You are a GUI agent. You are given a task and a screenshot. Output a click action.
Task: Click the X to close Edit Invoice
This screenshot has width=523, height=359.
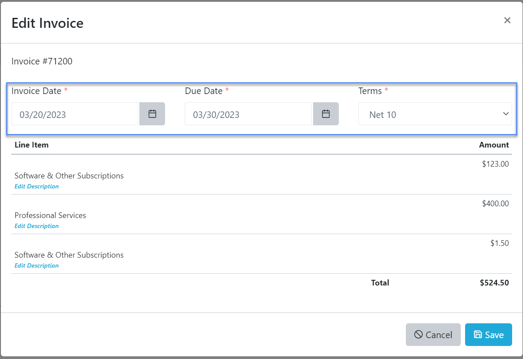click(x=507, y=20)
